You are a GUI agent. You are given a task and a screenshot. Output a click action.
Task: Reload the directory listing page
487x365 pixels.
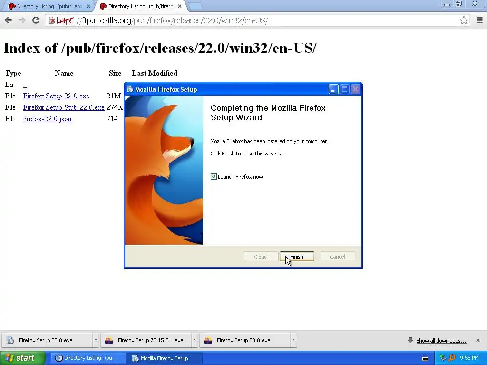36,20
